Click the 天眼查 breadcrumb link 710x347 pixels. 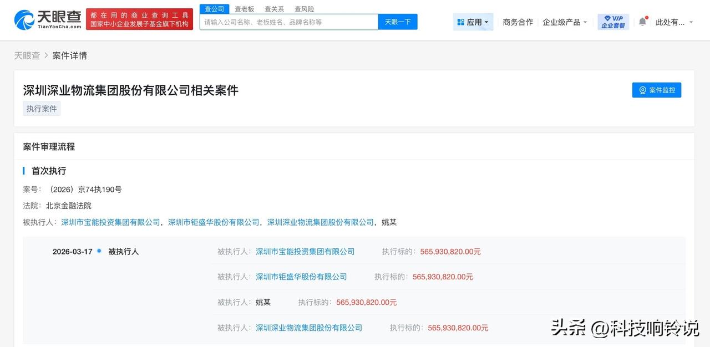[x=27, y=55]
